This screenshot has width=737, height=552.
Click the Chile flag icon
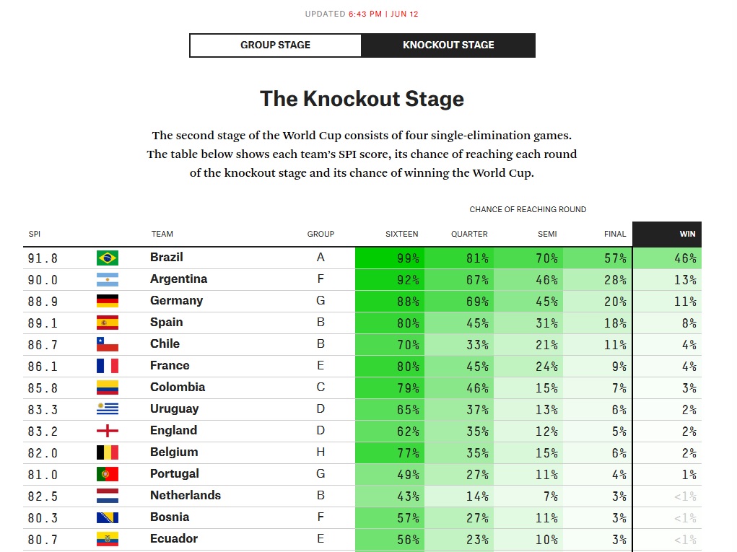tap(107, 344)
